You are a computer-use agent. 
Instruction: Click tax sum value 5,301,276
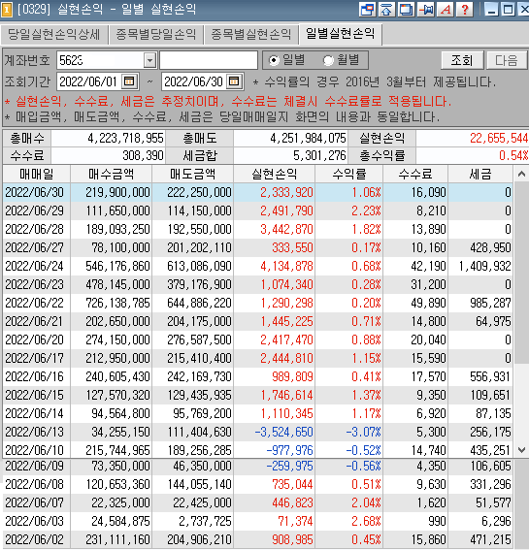pos(319,155)
